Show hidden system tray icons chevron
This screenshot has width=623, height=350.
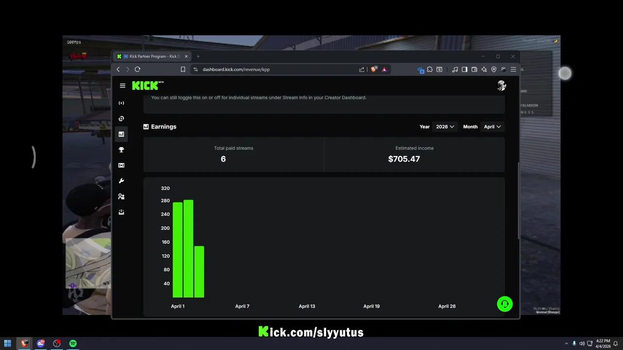pyautogui.click(x=566, y=344)
